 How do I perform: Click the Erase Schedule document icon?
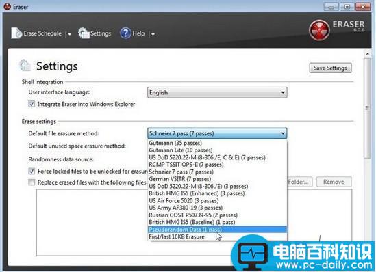click(16, 33)
